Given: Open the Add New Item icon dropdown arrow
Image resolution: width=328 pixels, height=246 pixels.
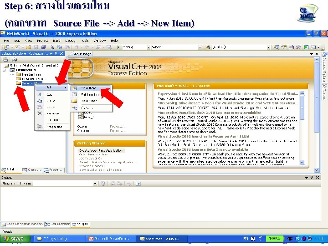Looking at the screenshot, I should [x=23, y=47].
